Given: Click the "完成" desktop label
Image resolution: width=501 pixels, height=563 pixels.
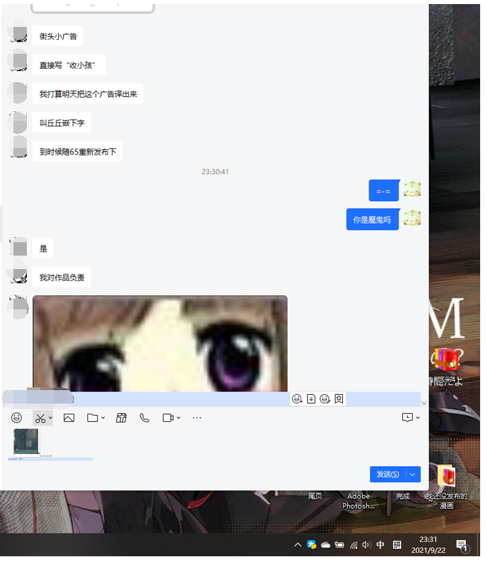Looking at the screenshot, I should tap(402, 496).
